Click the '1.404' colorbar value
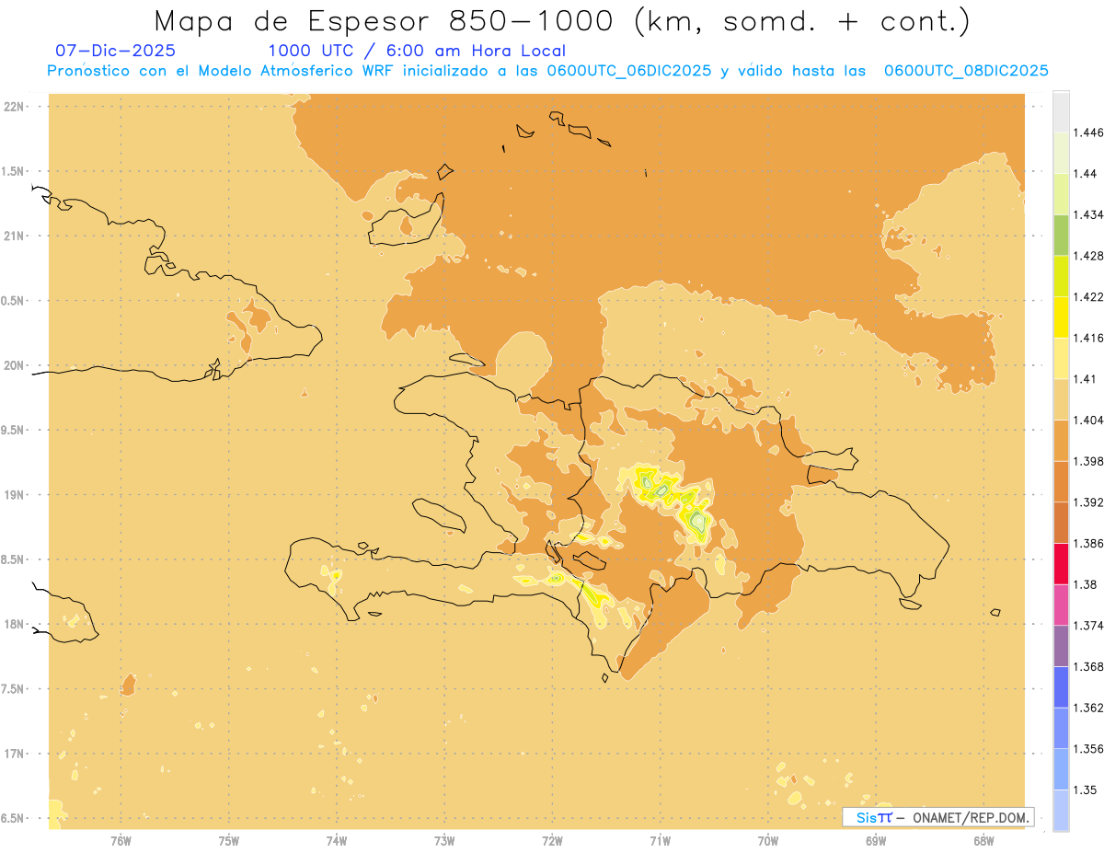Screen dimensions: 1104x853 click(1088, 421)
